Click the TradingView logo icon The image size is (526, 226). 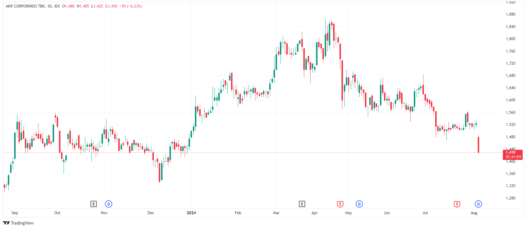coord(6,223)
